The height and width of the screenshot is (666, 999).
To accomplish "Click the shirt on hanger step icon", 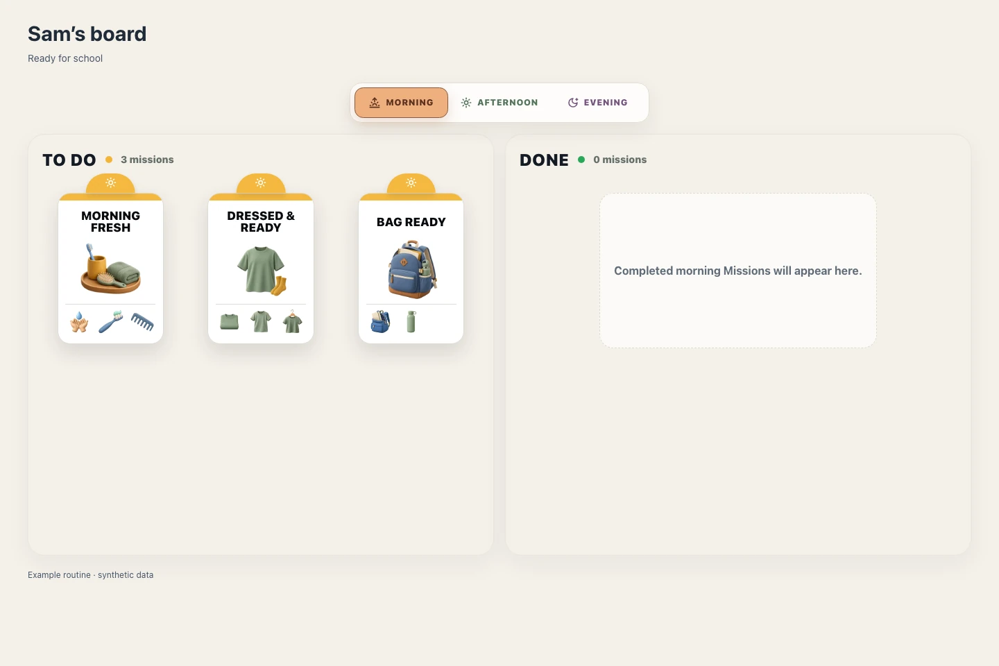I will [x=293, y=322].
